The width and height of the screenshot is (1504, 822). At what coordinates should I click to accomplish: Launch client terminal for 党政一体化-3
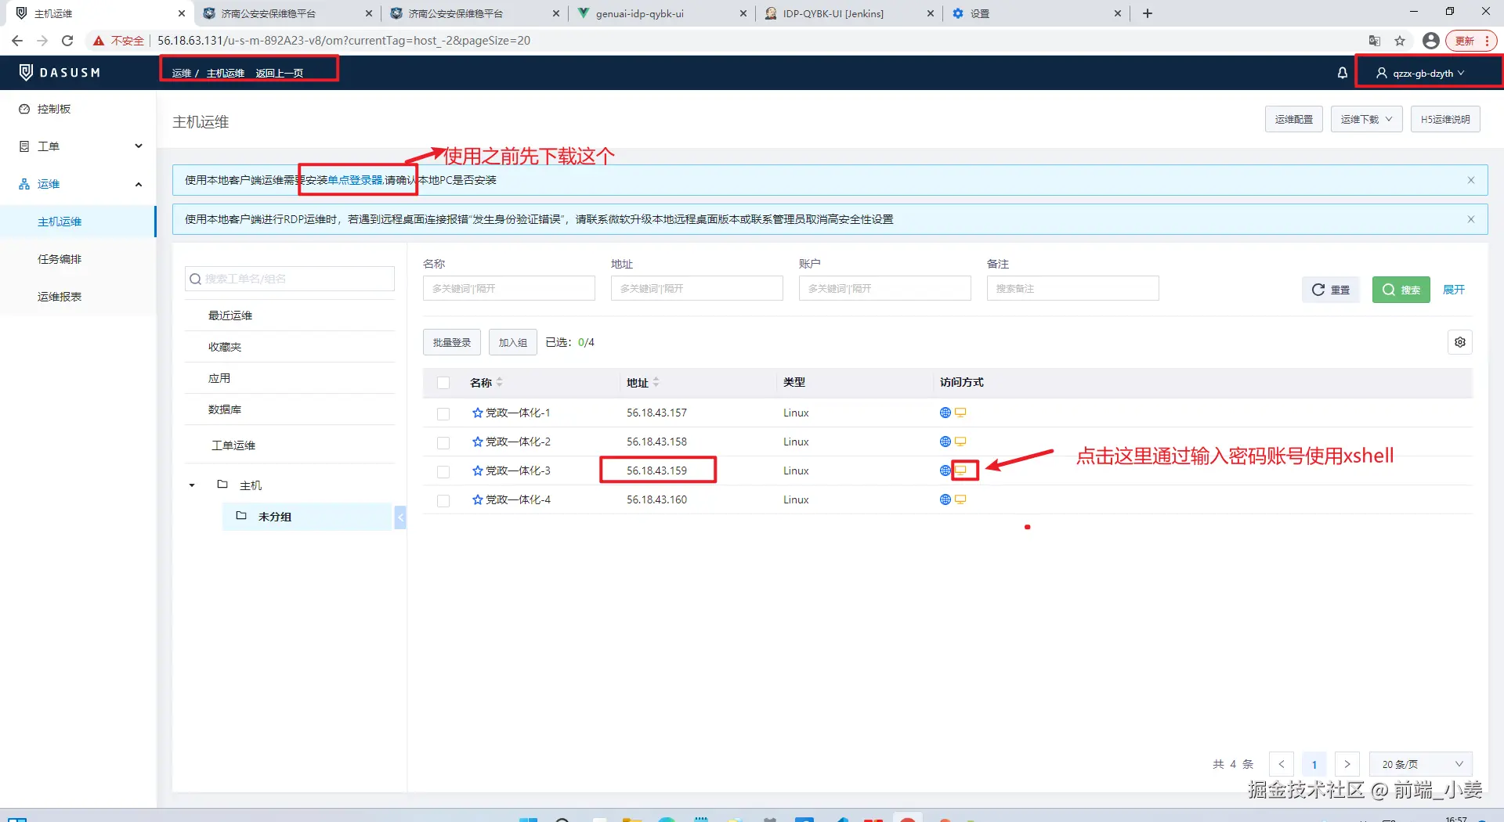(x=961, y=470)
